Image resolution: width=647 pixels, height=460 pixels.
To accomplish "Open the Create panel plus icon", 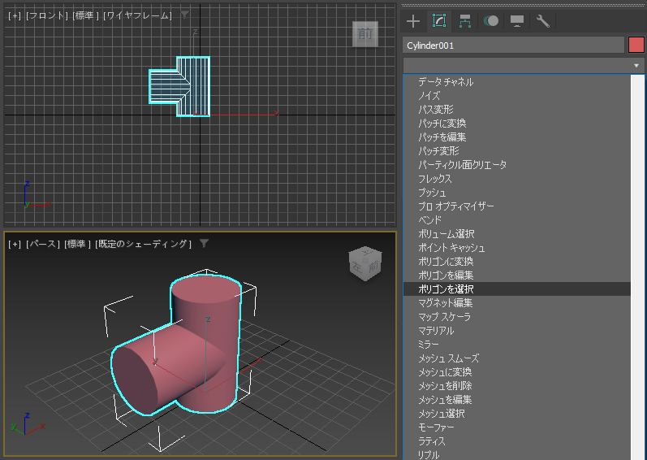I will pos(413,21).
